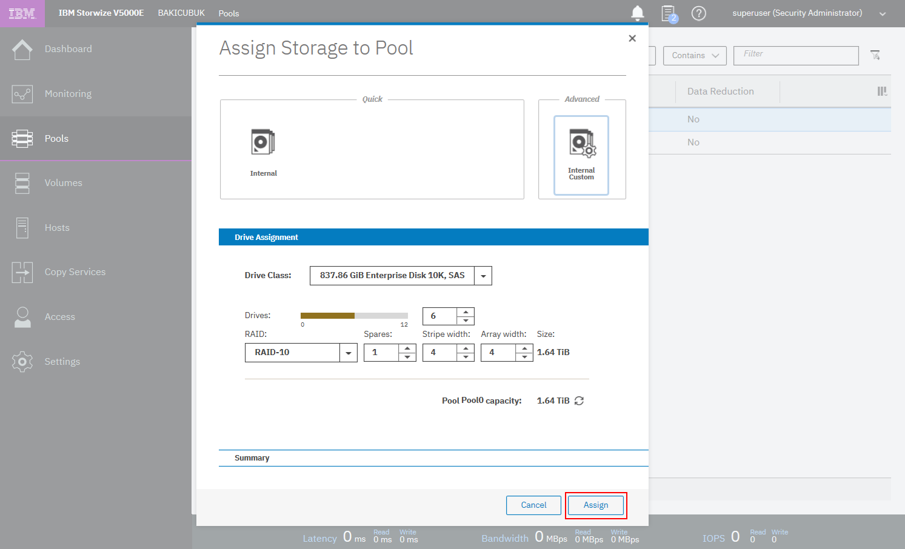Screen dimensions: 905x549
Task: Click the Monitoring graph icon in sidebar
Action: 22,94
